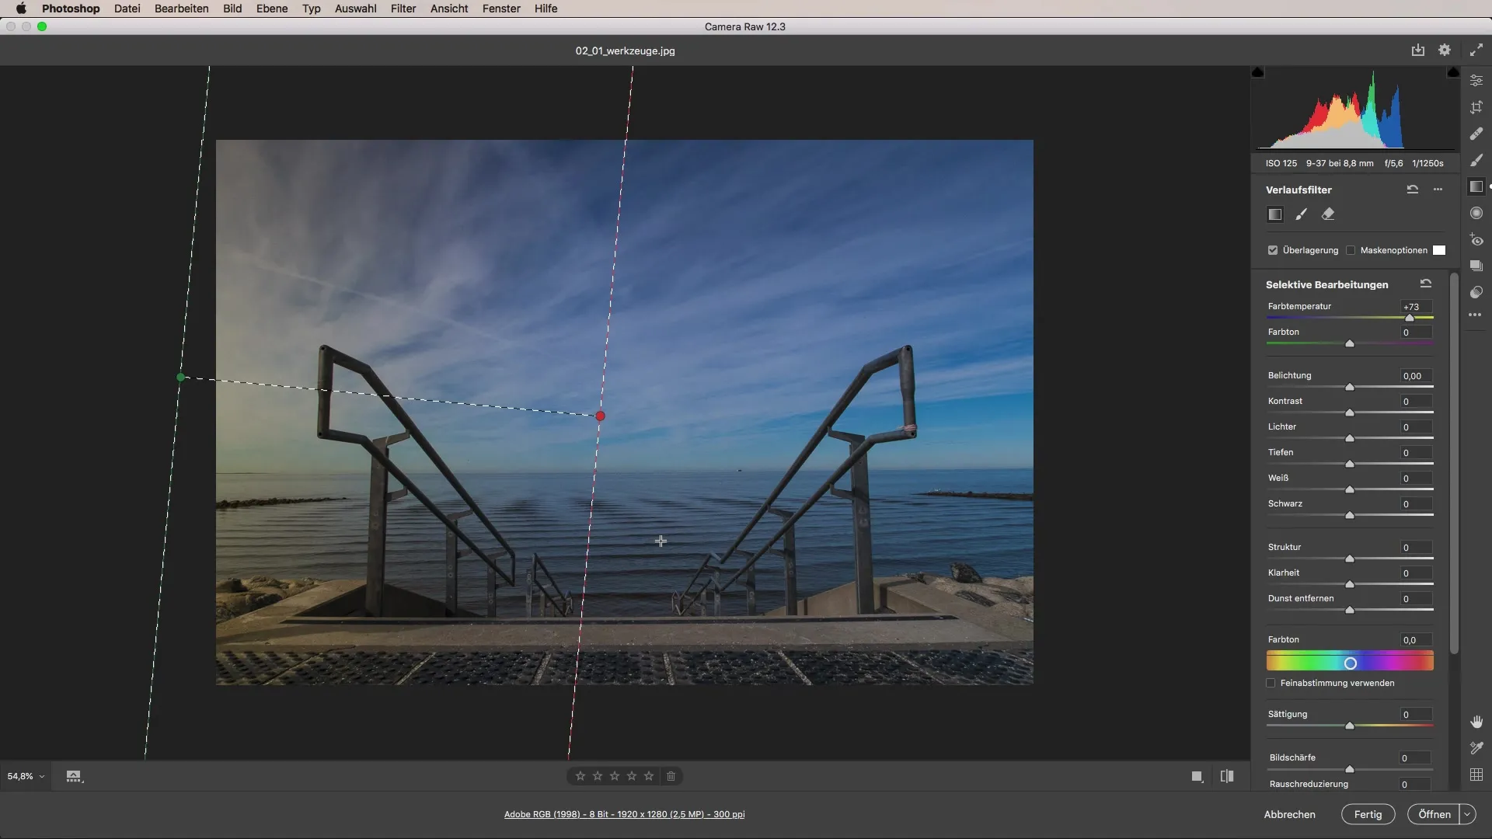Choose new gradient filter mode in Verlaufsfilter panel
This screenshot has height=839, width=1492.
coord(1275,214)
